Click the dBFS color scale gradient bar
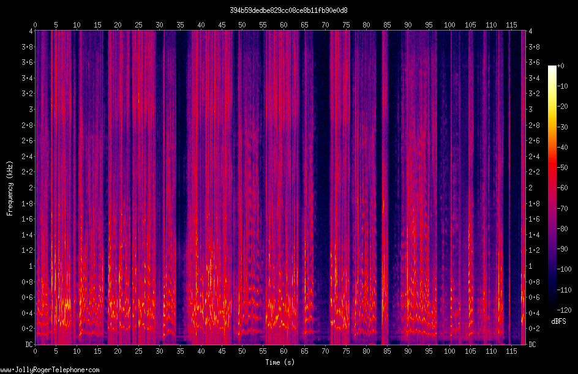Viewport: 578px width, 374px height. coord(552,188)
